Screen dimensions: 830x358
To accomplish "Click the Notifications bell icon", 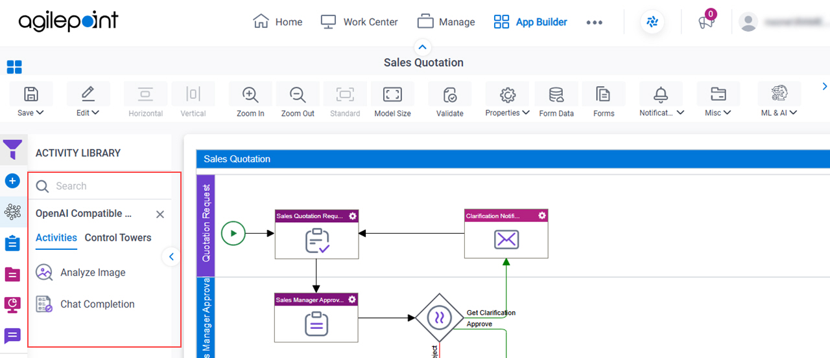I will [661, 95].
